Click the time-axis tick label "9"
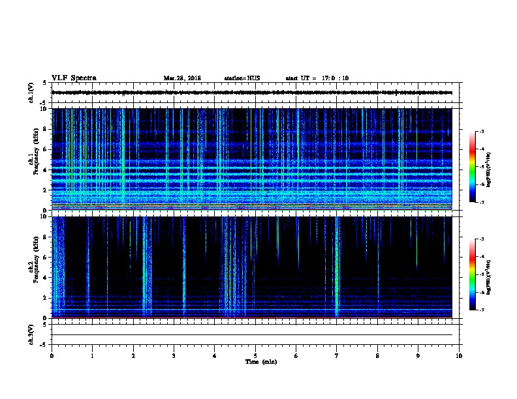This screenshot has width=517, height=399. pos(418,355)
